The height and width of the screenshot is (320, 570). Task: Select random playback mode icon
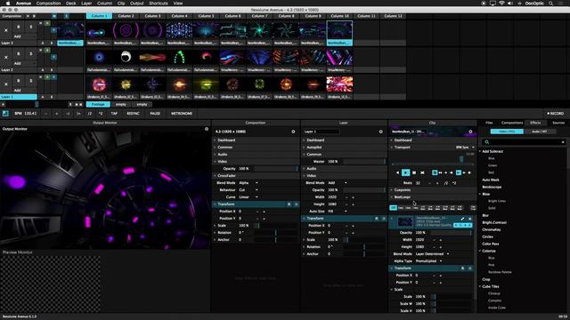(422, 172)
